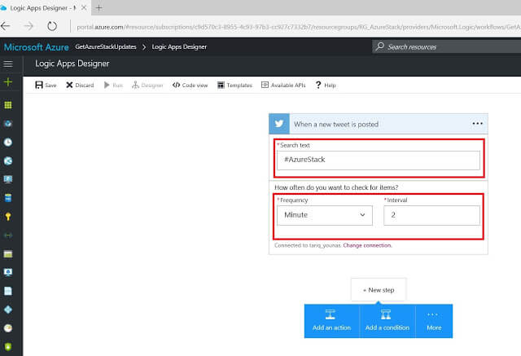This screenshot has height=356, width=521.
Task: Click the search magnifier icon
Action: tap(380, 46)
